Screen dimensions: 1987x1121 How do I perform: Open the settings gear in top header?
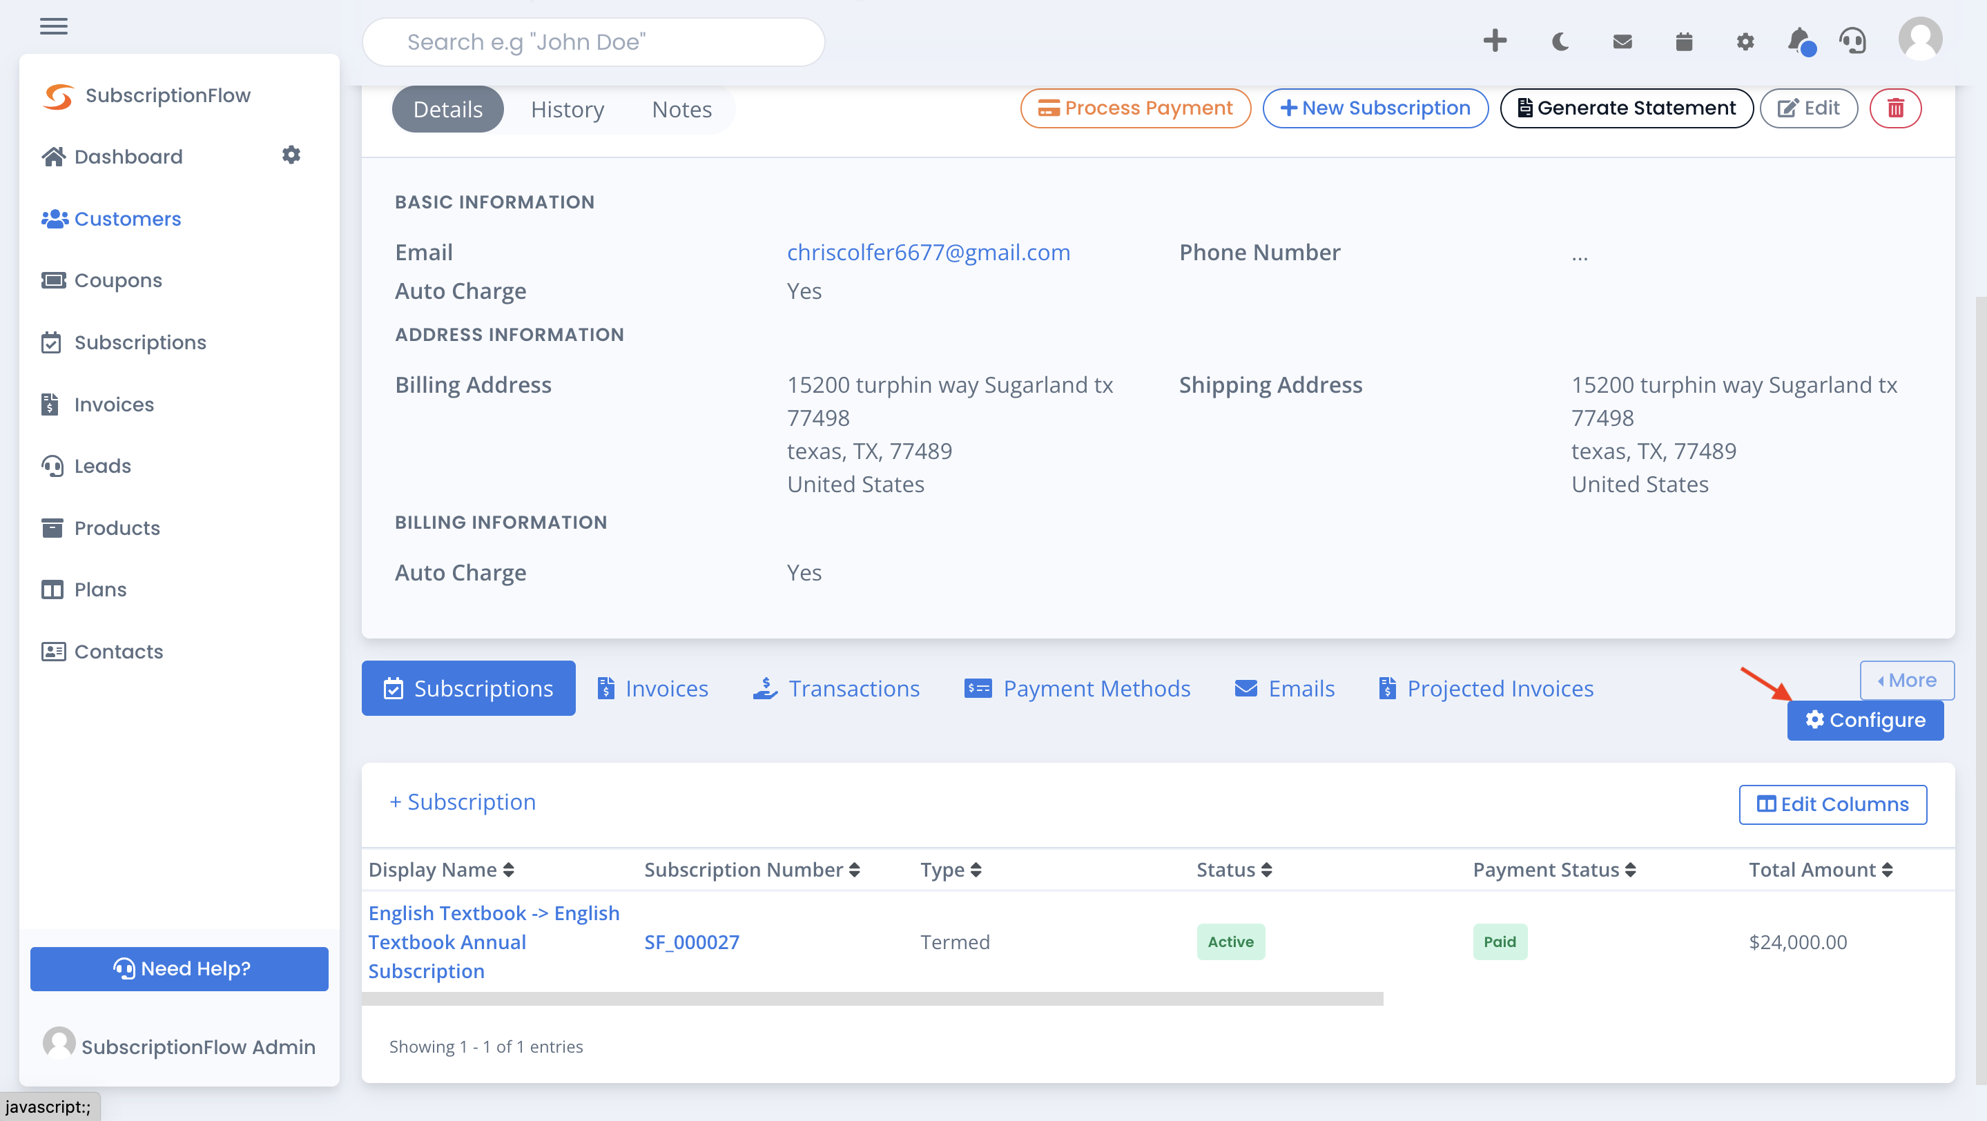(x=1745, y=41)
